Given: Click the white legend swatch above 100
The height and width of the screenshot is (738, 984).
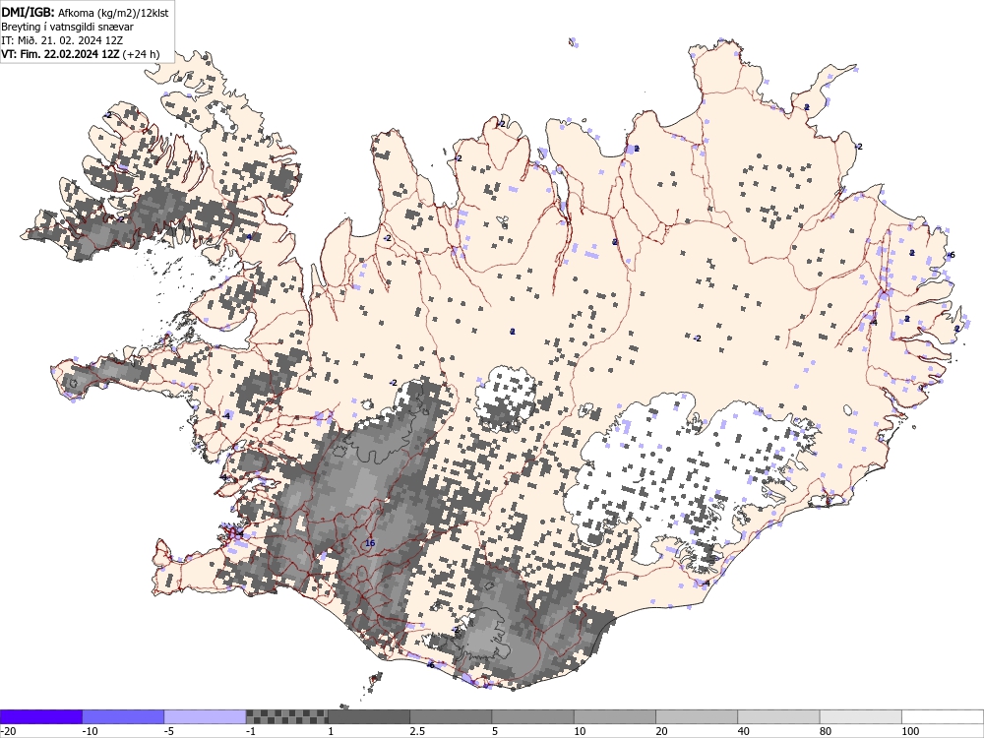Looking at the screenshot, I should (x=943, y=716).
